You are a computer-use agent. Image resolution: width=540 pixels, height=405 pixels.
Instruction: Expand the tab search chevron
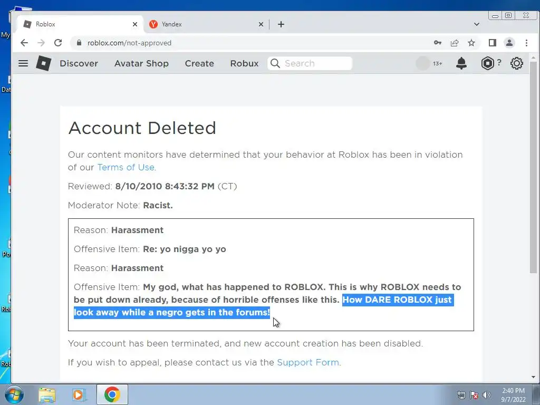[x=477, y=24]
